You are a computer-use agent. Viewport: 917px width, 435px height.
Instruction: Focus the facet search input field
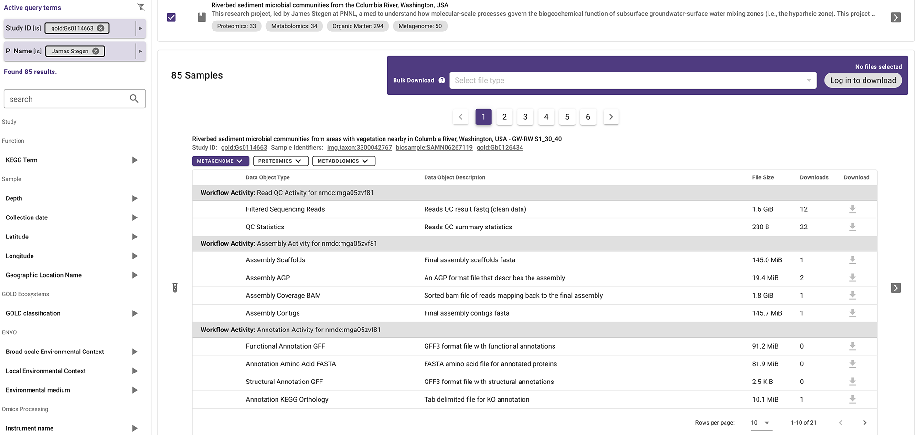click(75, 99)
